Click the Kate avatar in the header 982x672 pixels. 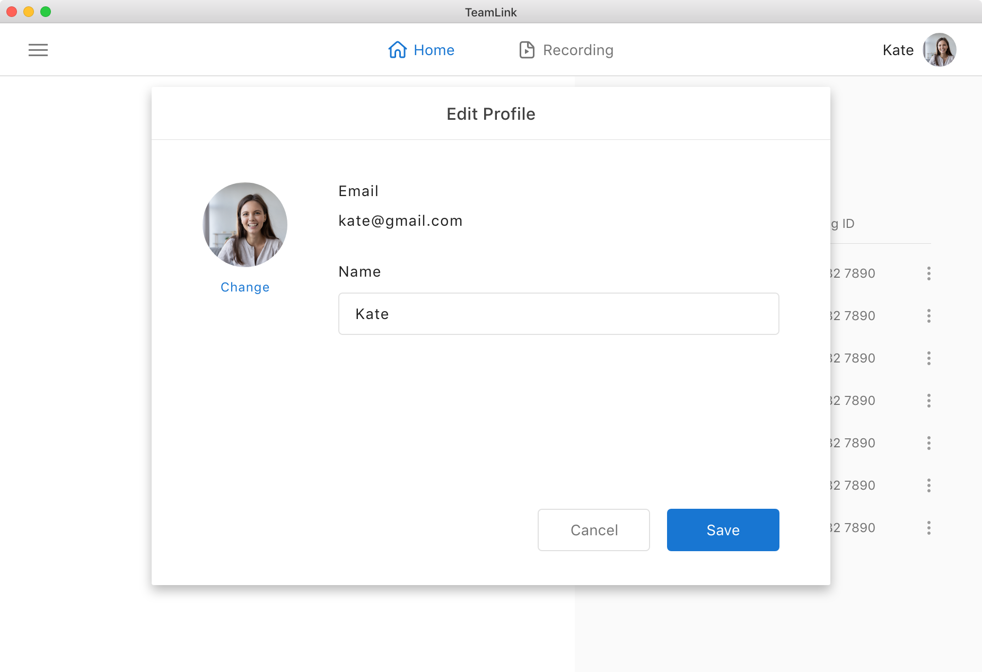click(939, 50)
